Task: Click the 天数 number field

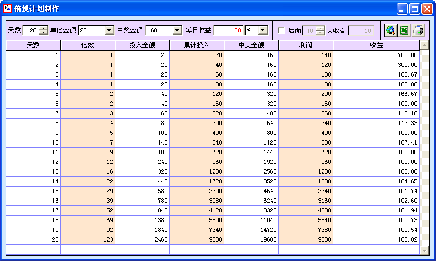Action: [30, 31]
